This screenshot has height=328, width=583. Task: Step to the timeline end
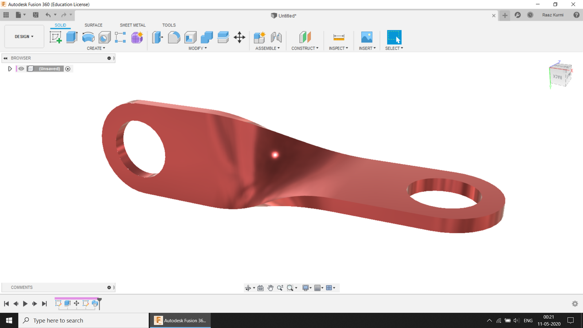click(x=44, y=304)
